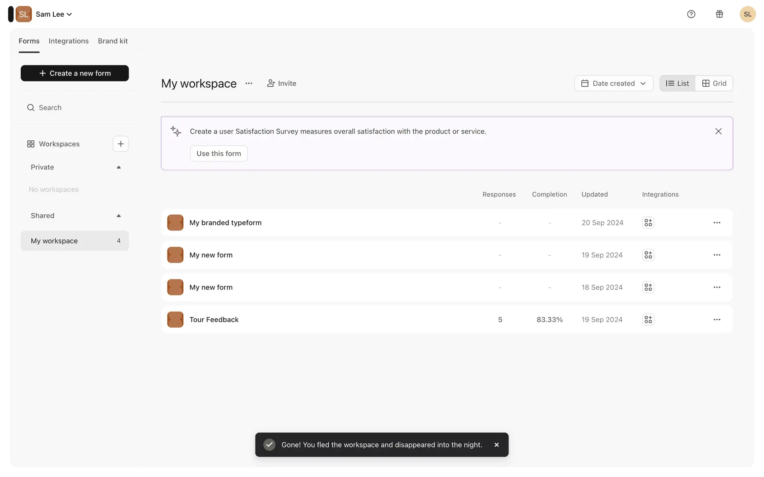Open the Sam Lee account dropdown

(54, 14)
